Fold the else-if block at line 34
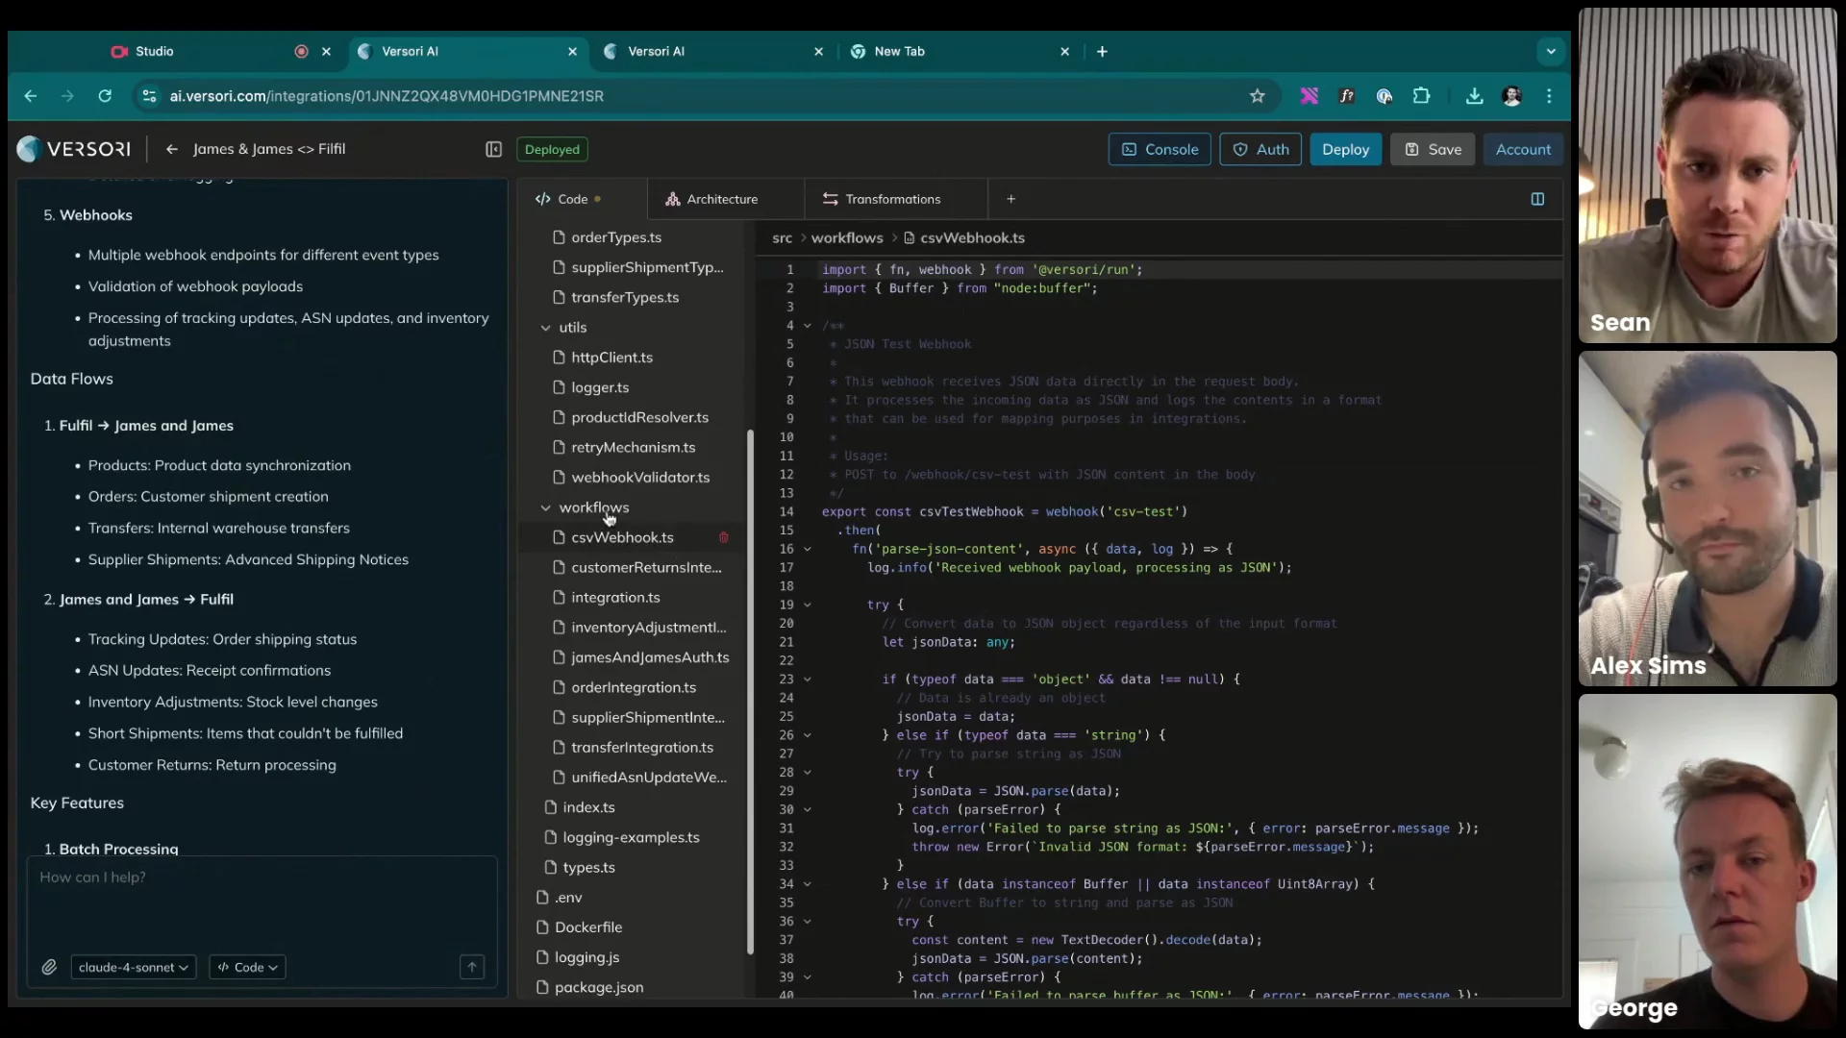Screen dimensions: 1846x1038 (x=807, y=884)
